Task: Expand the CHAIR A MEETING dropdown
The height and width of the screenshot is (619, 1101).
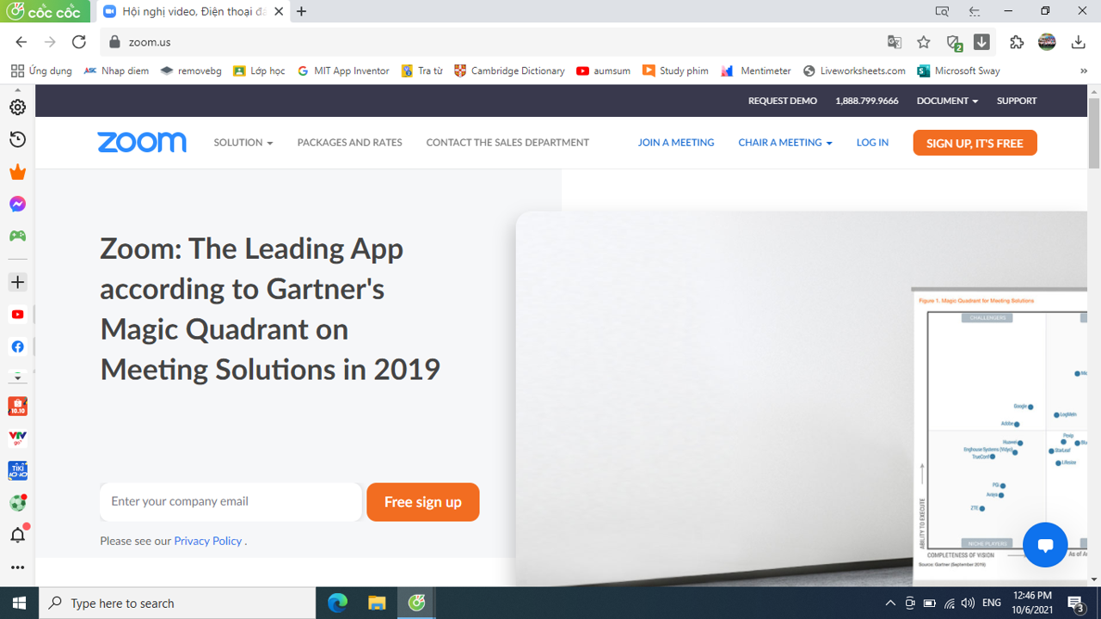Action: click(785, 143)
